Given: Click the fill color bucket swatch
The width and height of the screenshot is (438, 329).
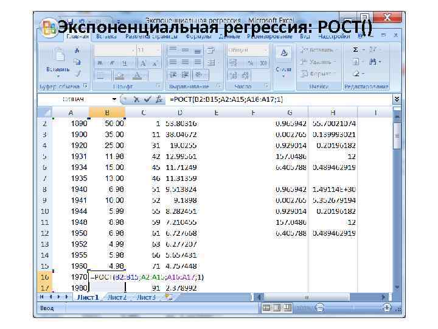Looking at the screenshot, I should click(x=120, y=76).
